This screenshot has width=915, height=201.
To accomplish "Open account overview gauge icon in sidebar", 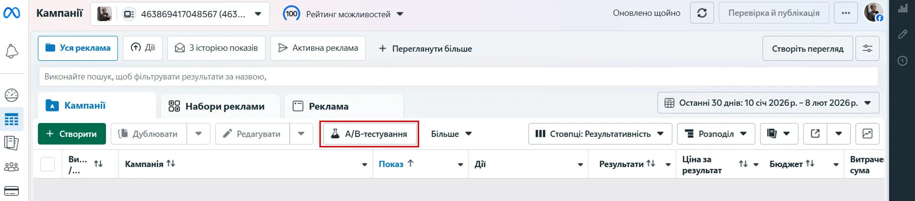I will click(12, 95).
